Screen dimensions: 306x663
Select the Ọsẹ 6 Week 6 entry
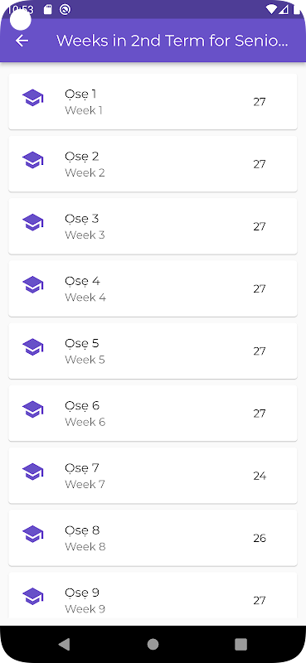point(153,413)
